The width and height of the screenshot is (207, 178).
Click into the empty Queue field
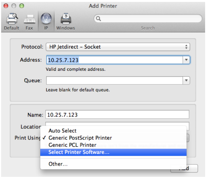pyautogui.click(x=115, y=81)
